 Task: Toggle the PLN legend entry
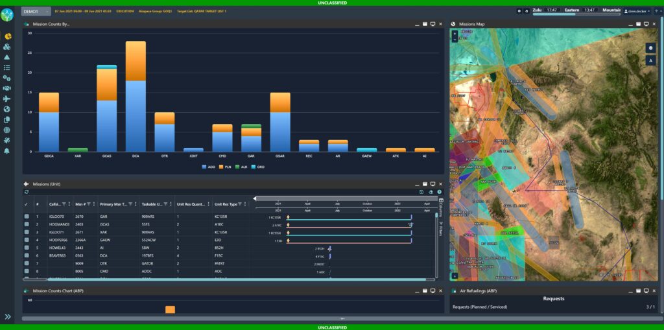click(x=224, y=167)
